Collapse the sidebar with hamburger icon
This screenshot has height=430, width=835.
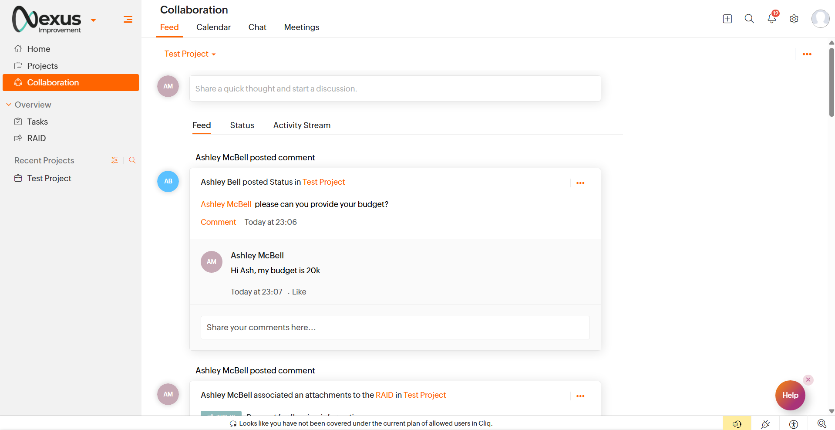(128, 19)
